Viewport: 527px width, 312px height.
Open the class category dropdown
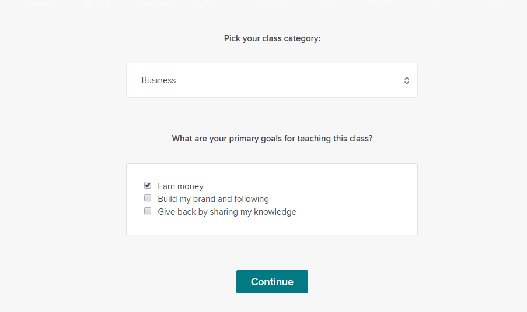click(271, 80)
